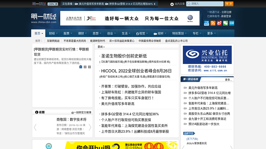Open recommended topic 双11狂欢益起来集爱心
Screen dimensions: 266x149
click(x=122, y=41)
